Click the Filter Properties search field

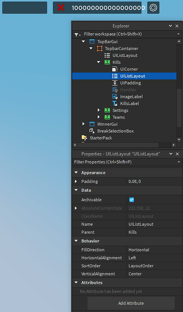click(x=127, y=162)
